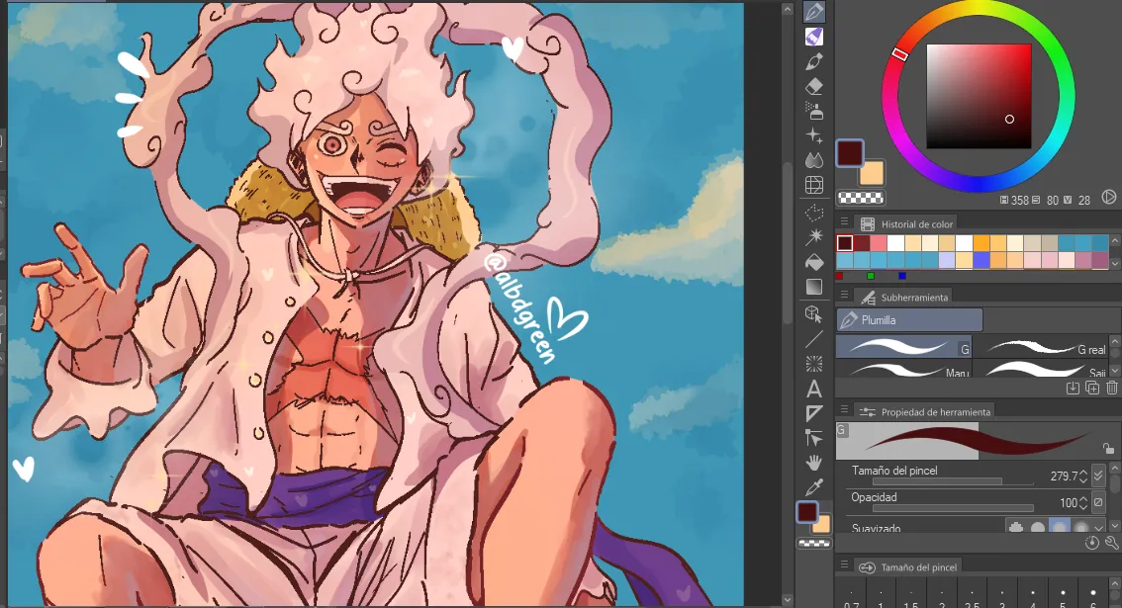Choose the highlighted middle anti-aliasing level
Screen dimensions: 1122x608
(x=1059, y=527)
